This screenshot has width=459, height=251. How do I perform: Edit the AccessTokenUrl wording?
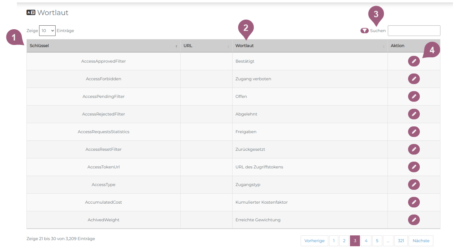(414, 167)
